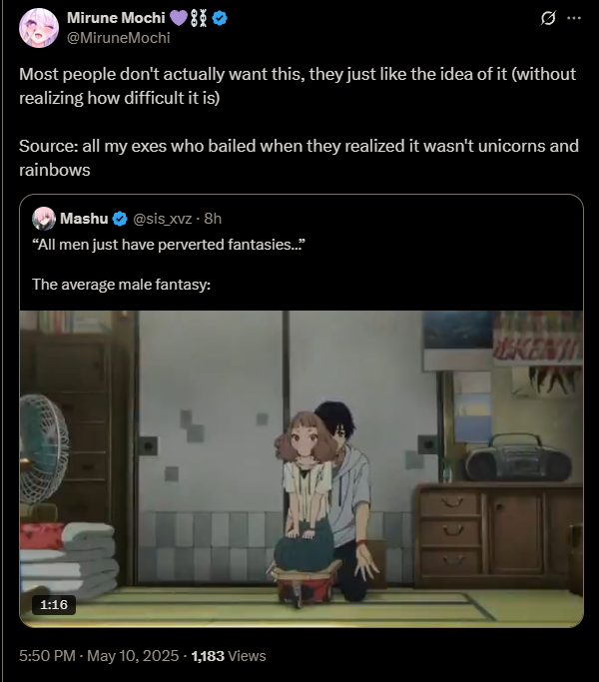Image resolution: width=599 pixels, height=682 pixels.
Task: Click Mashu's blue verified badge
Action: 120,219
